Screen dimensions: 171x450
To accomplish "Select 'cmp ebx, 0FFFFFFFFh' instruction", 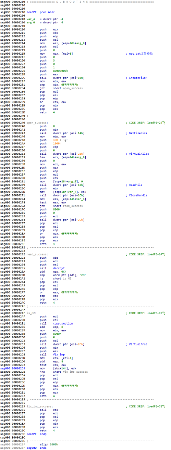I will coord(59,85).
